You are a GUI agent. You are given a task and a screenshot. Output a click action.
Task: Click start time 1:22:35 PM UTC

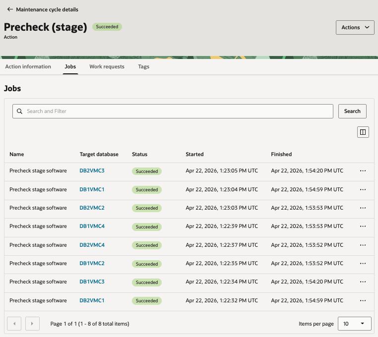(x=222, y=263)
